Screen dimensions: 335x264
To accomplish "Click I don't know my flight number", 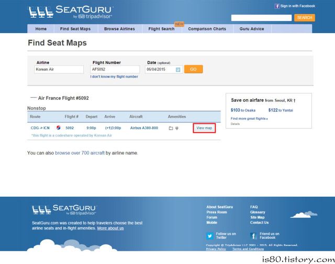I will (114, 77).
